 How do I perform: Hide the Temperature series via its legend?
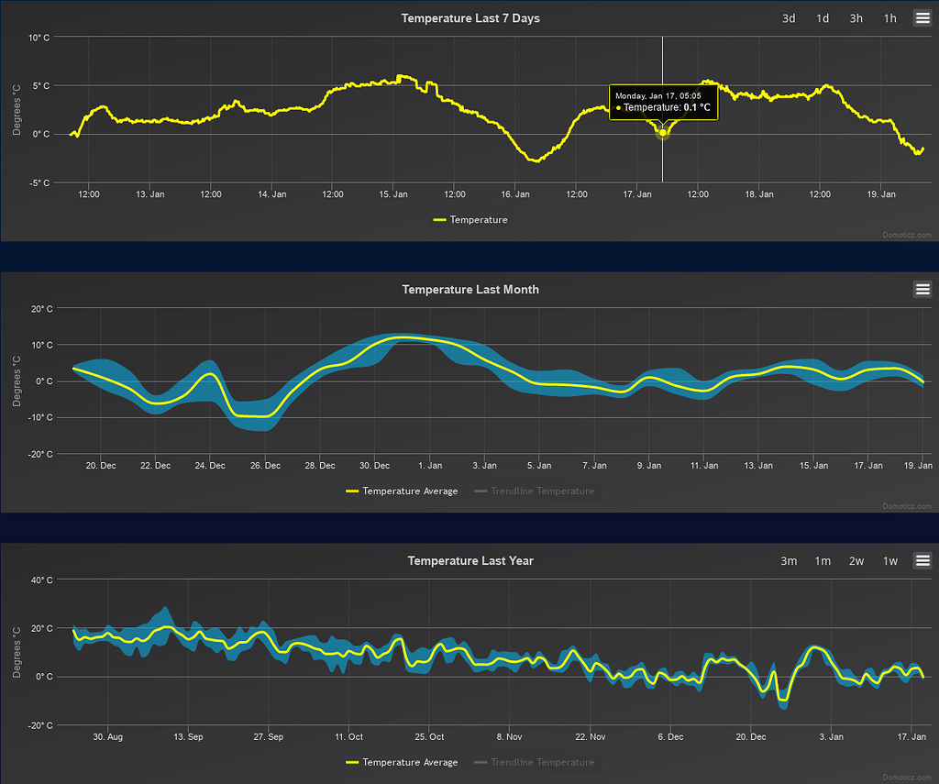point(470,220)
